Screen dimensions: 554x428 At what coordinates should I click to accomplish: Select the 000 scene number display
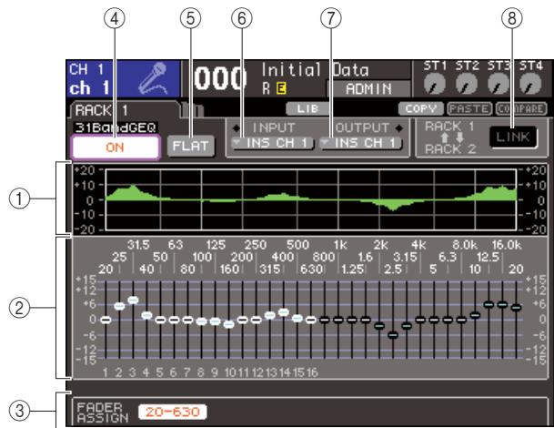(220, 78)
